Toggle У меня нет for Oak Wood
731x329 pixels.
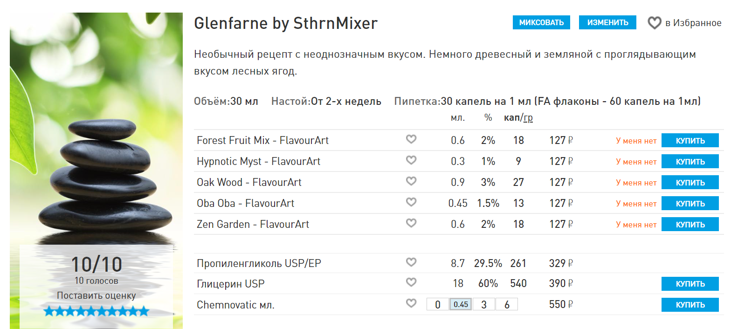click(x=636, y=183)
